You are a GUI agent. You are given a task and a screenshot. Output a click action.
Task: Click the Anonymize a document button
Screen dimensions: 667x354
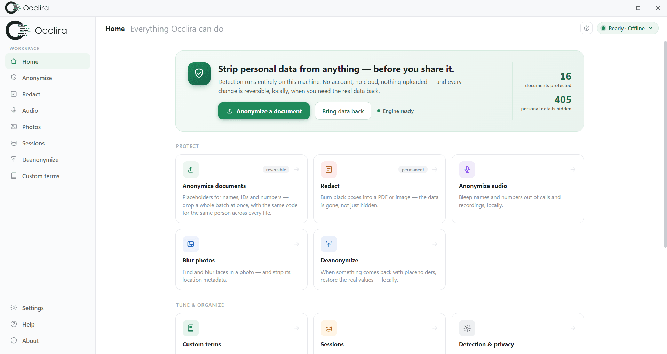264,111
